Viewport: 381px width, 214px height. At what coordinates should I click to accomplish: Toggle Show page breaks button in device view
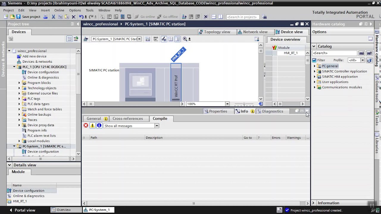coord(171,39)
